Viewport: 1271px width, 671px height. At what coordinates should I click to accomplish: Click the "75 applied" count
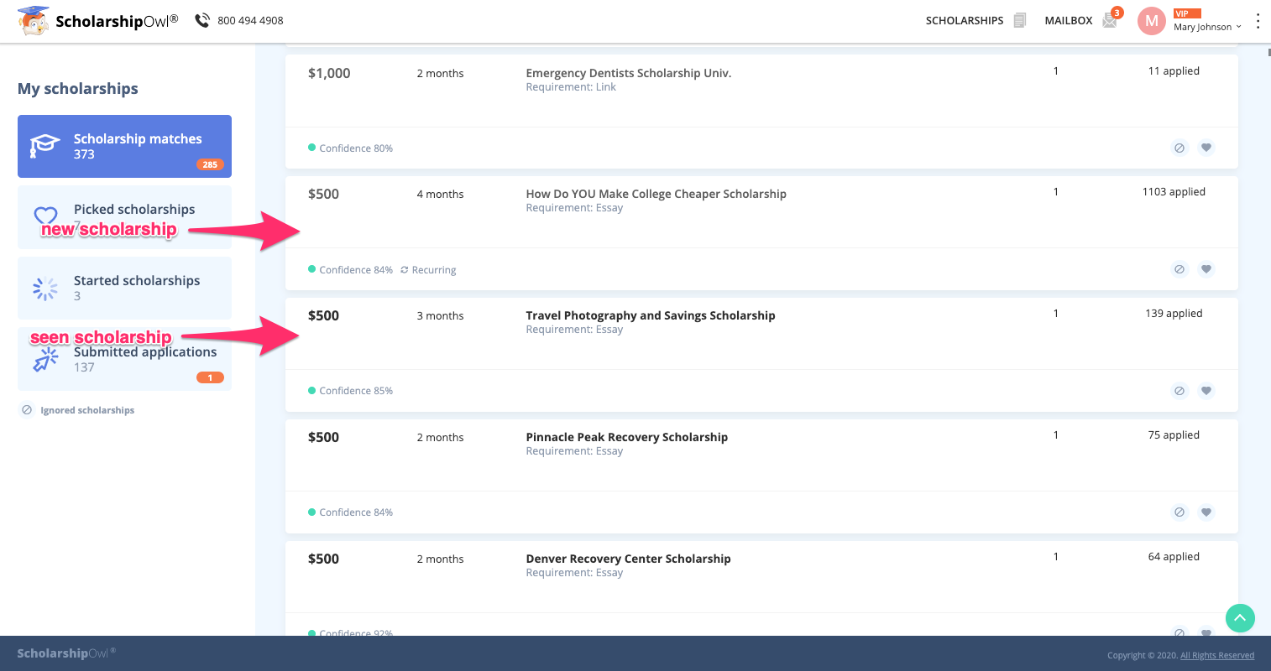pyautogui.click(x=1174, y=435)
